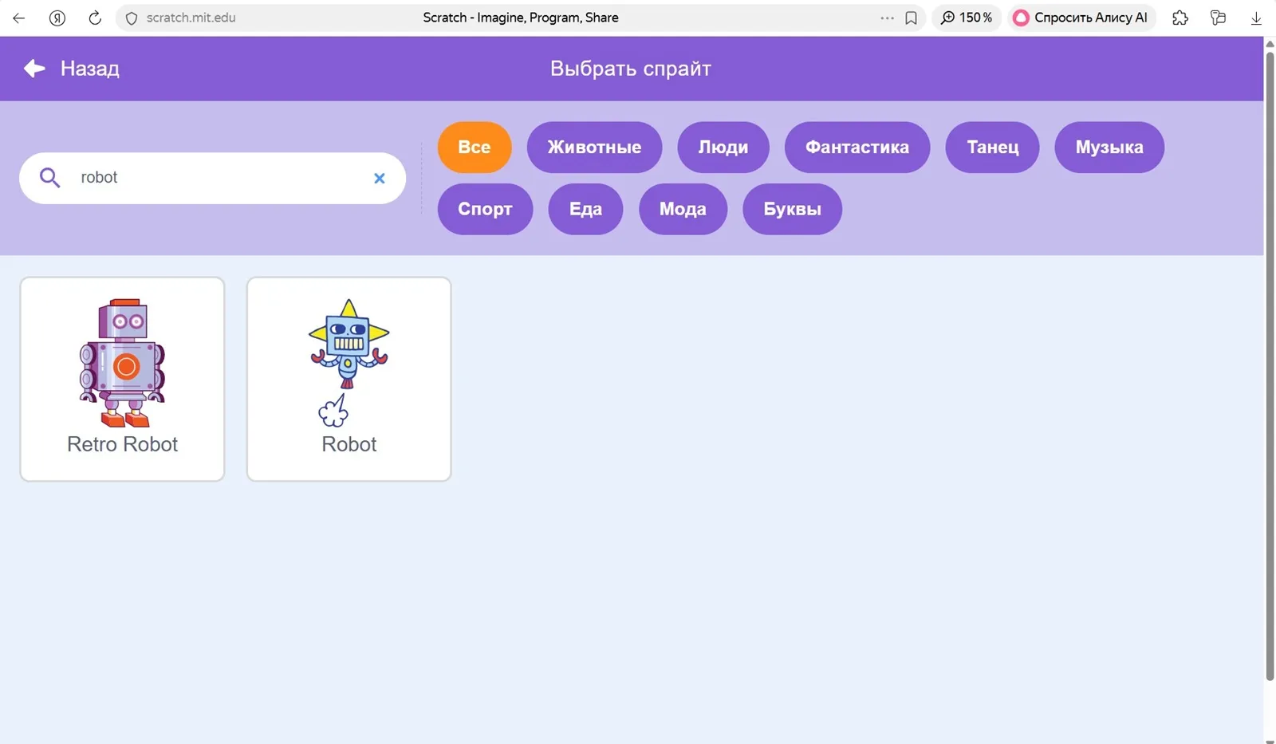1276x744 pixels.
Task: Click the page vertical scrollbar
Action: [1270, 367]
